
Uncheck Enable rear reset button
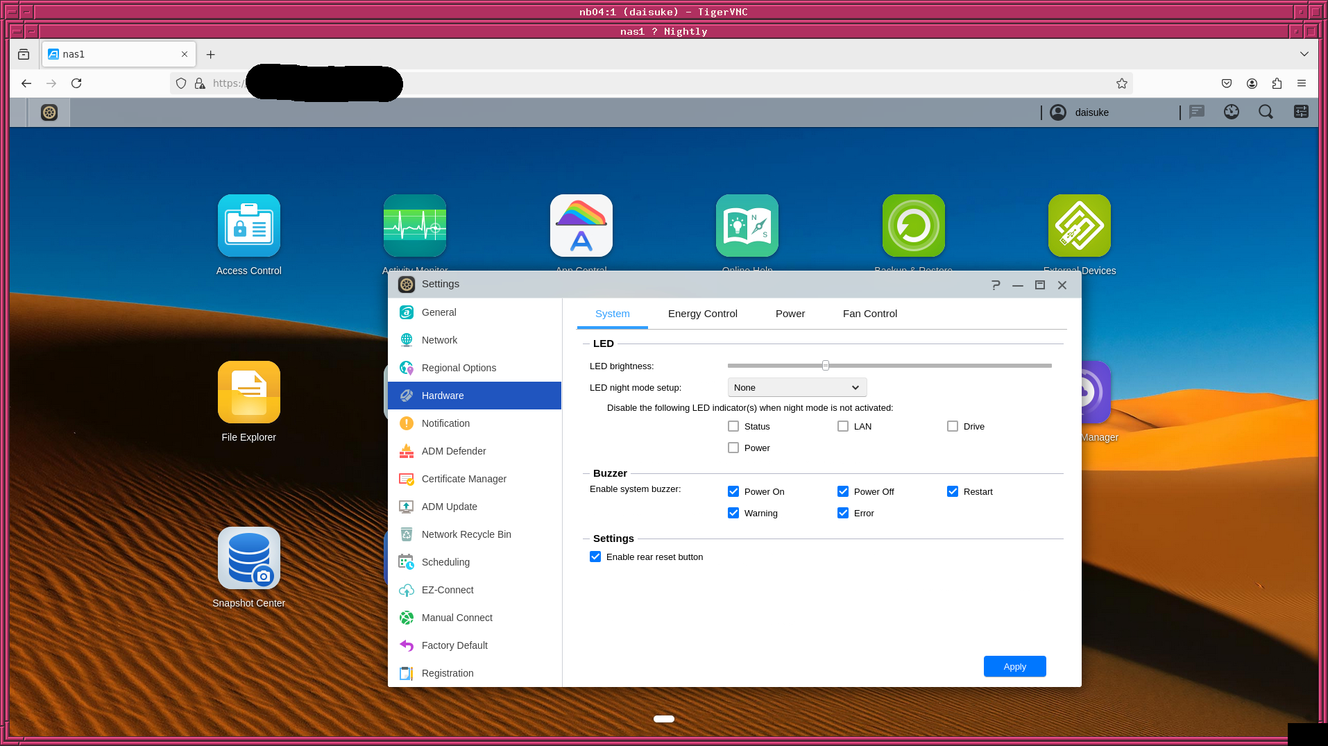pyautogui.click(x=595, y=557)
